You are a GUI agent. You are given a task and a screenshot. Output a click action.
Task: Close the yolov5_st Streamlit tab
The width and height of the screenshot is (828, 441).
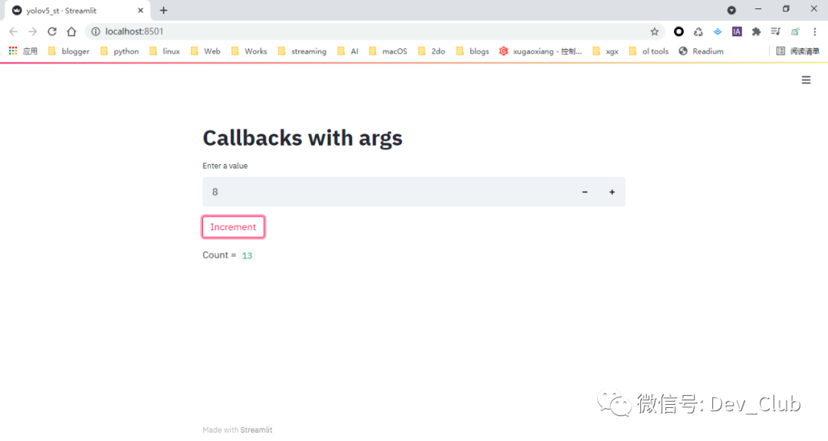(x=140, y=11)
